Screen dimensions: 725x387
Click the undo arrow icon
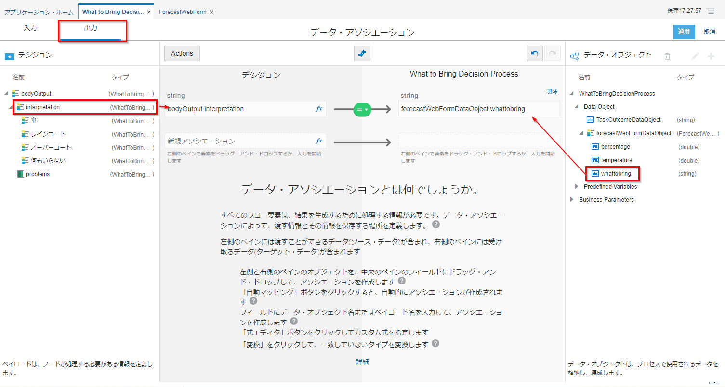pos(534,53)
